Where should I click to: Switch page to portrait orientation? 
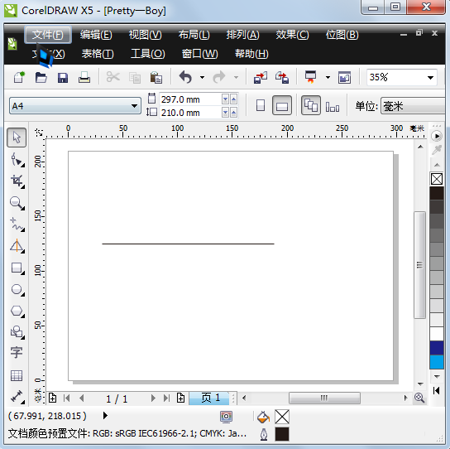coord(261,105)
